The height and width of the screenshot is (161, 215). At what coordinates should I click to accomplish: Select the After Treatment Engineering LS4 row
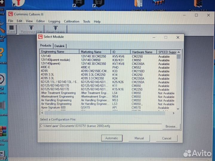click(x=108, y=93)
